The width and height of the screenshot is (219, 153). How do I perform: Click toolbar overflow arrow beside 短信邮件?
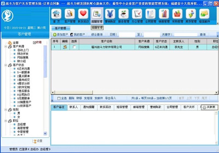(x=217, y=23)
